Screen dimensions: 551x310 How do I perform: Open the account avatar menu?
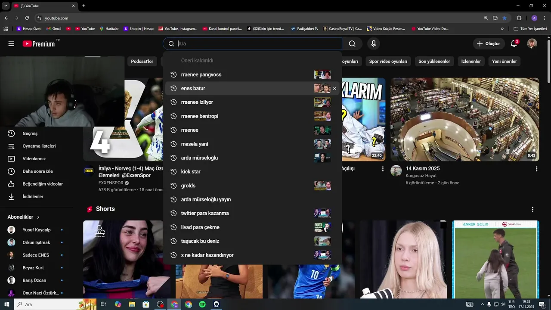tap(532, 43)
